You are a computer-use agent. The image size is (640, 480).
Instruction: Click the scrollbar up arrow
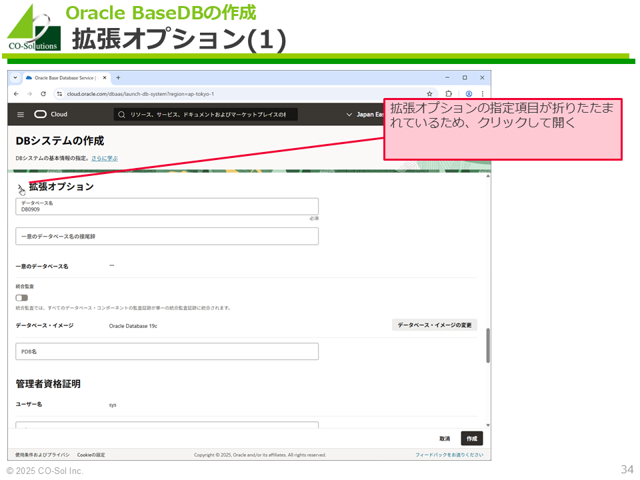488,176
